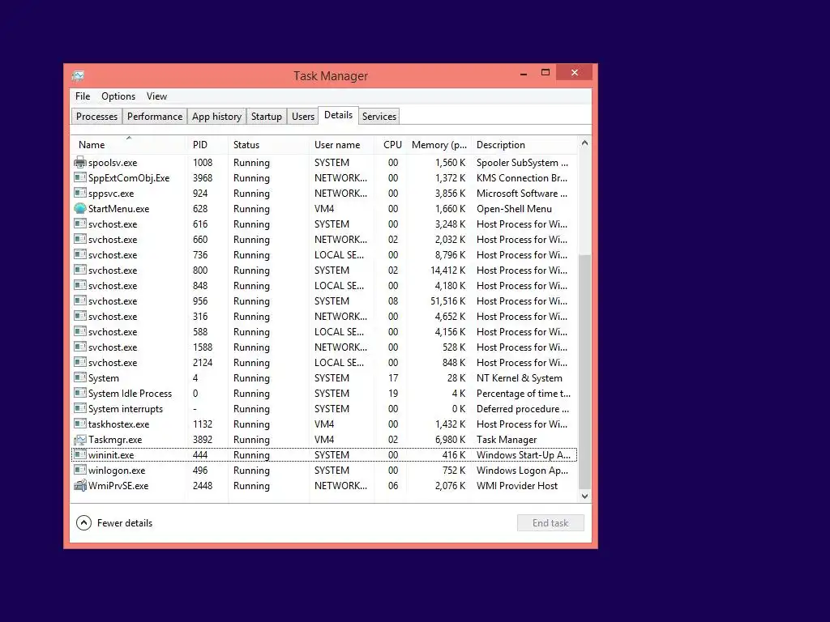Open the Options menu
830x622 pixels.
point(118,96)
